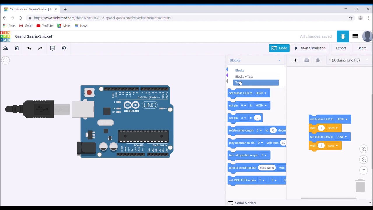
Task: Fit circuit to view icon
Action: tap(5, 60)
